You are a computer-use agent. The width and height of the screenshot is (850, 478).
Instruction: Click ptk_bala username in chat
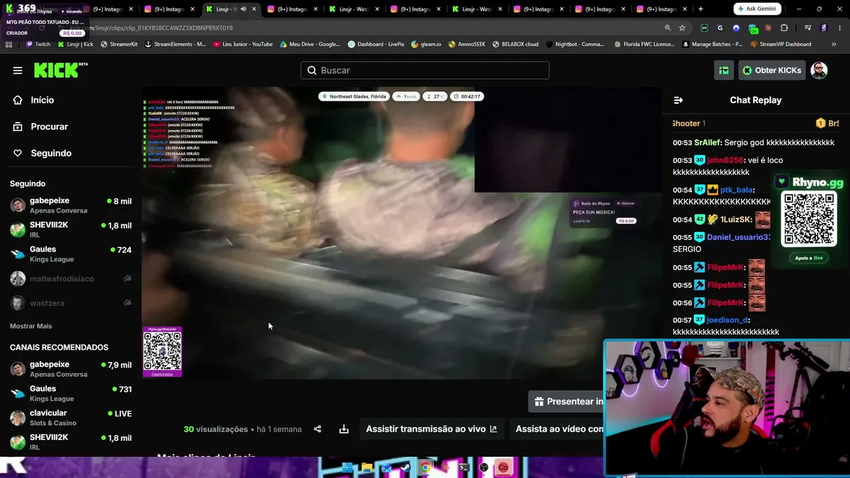(736, 190)
